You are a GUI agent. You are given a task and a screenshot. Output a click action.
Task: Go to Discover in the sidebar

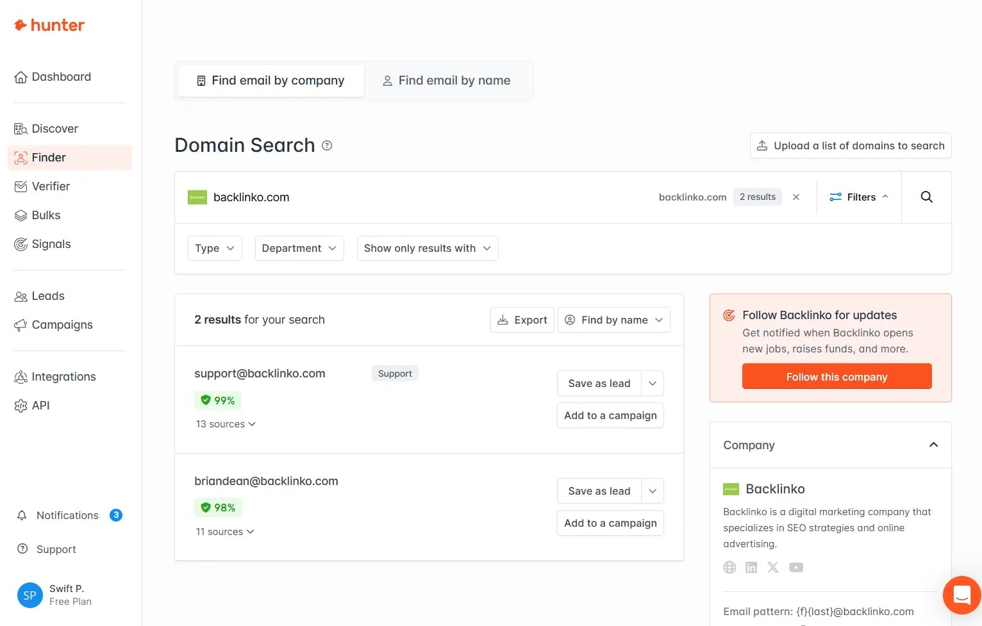[46, 129]
